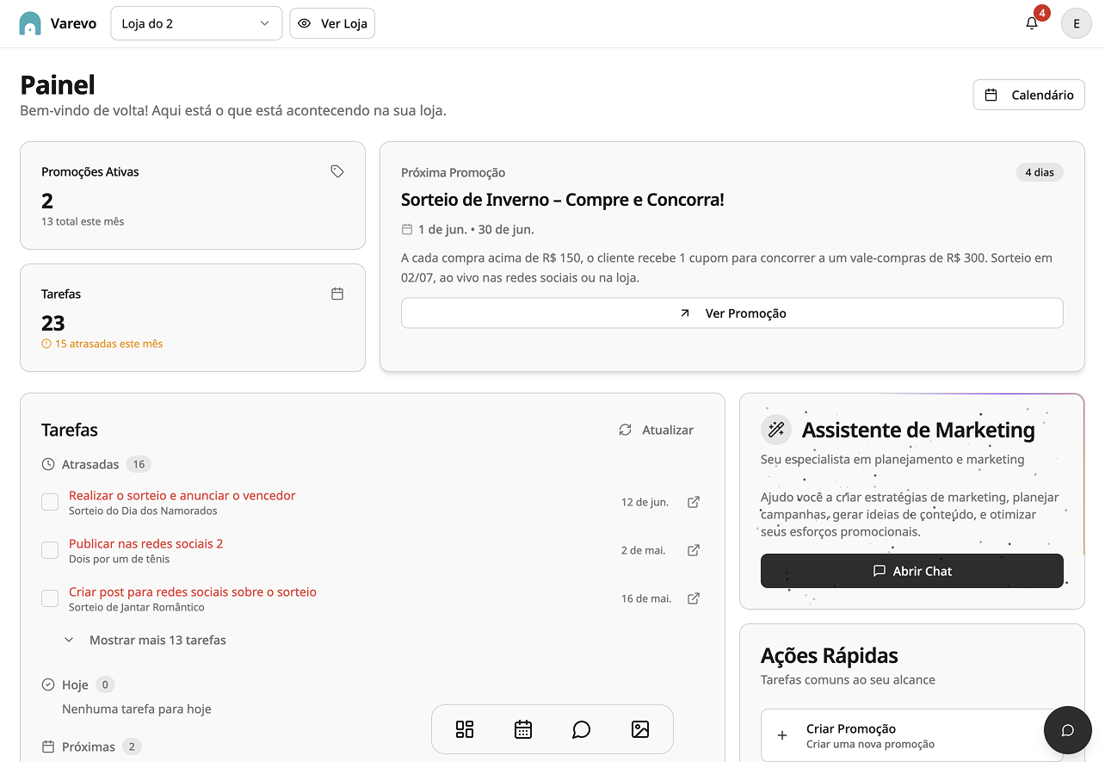Open the Tarefas summary card
Viewport: 1105px width, 762px height.
pos(193,318)
